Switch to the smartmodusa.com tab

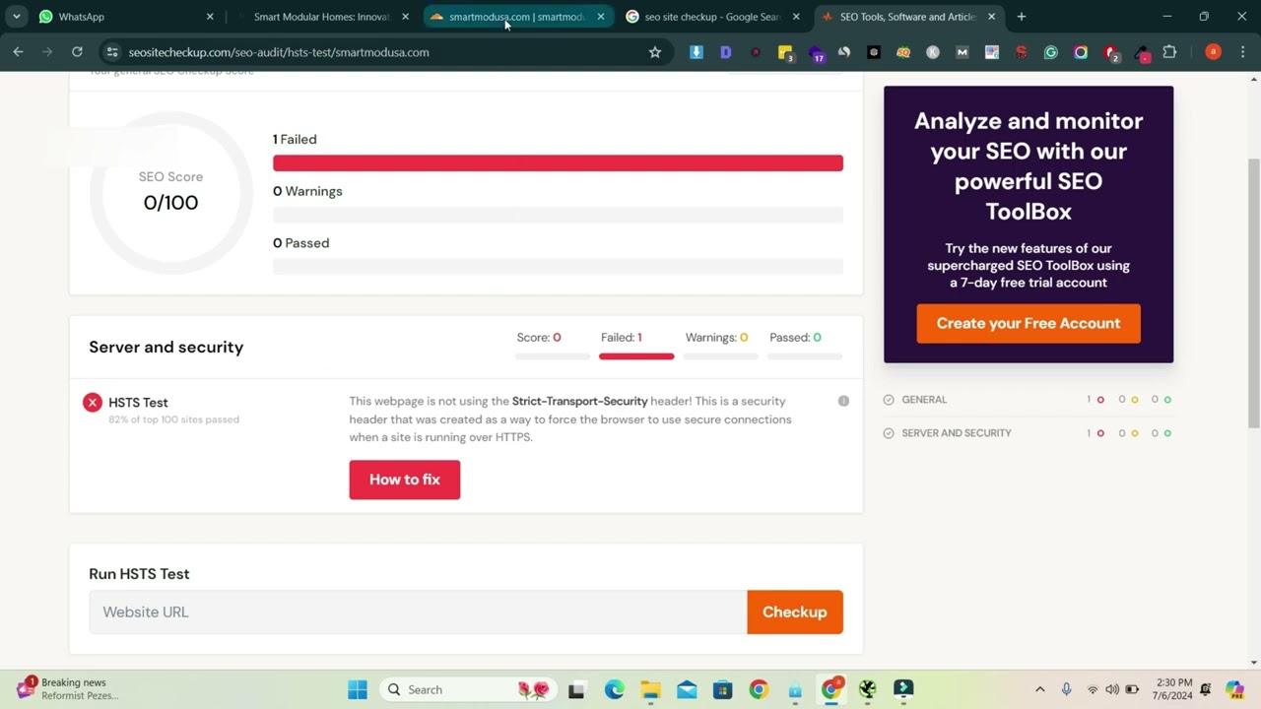point(518,17)
